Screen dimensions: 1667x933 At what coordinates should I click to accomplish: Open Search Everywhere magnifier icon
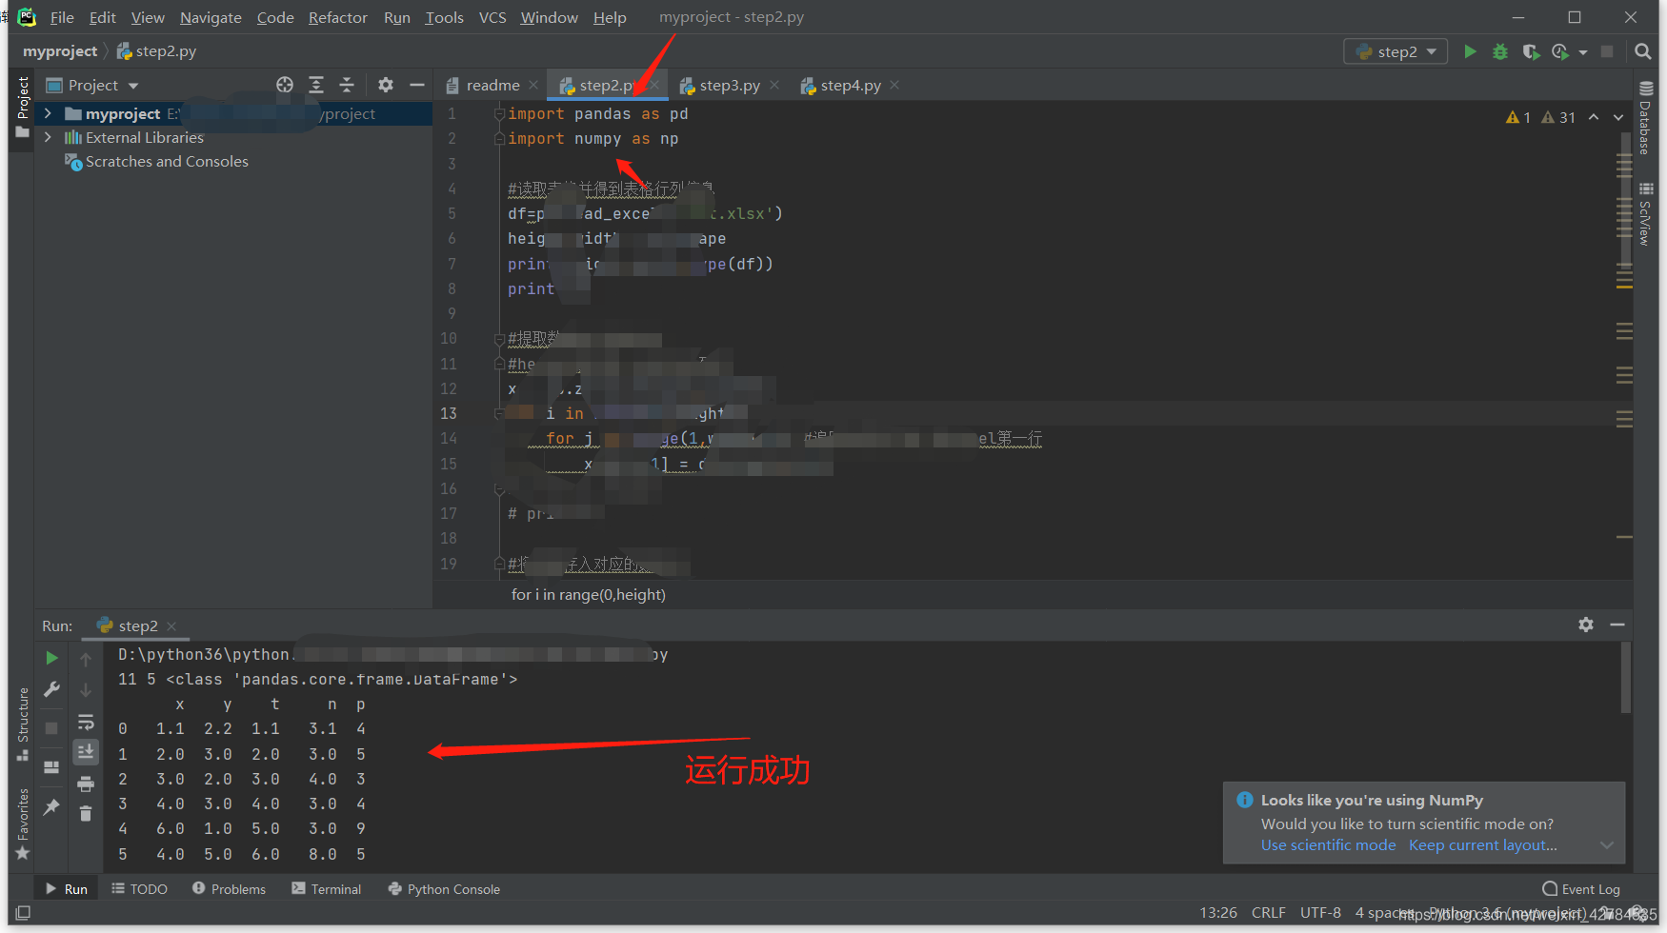[x=1643, y=51]
